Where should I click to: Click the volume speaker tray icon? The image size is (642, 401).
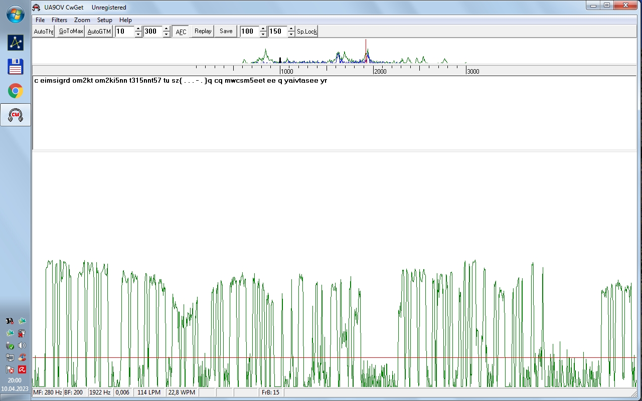pos(22,345)
